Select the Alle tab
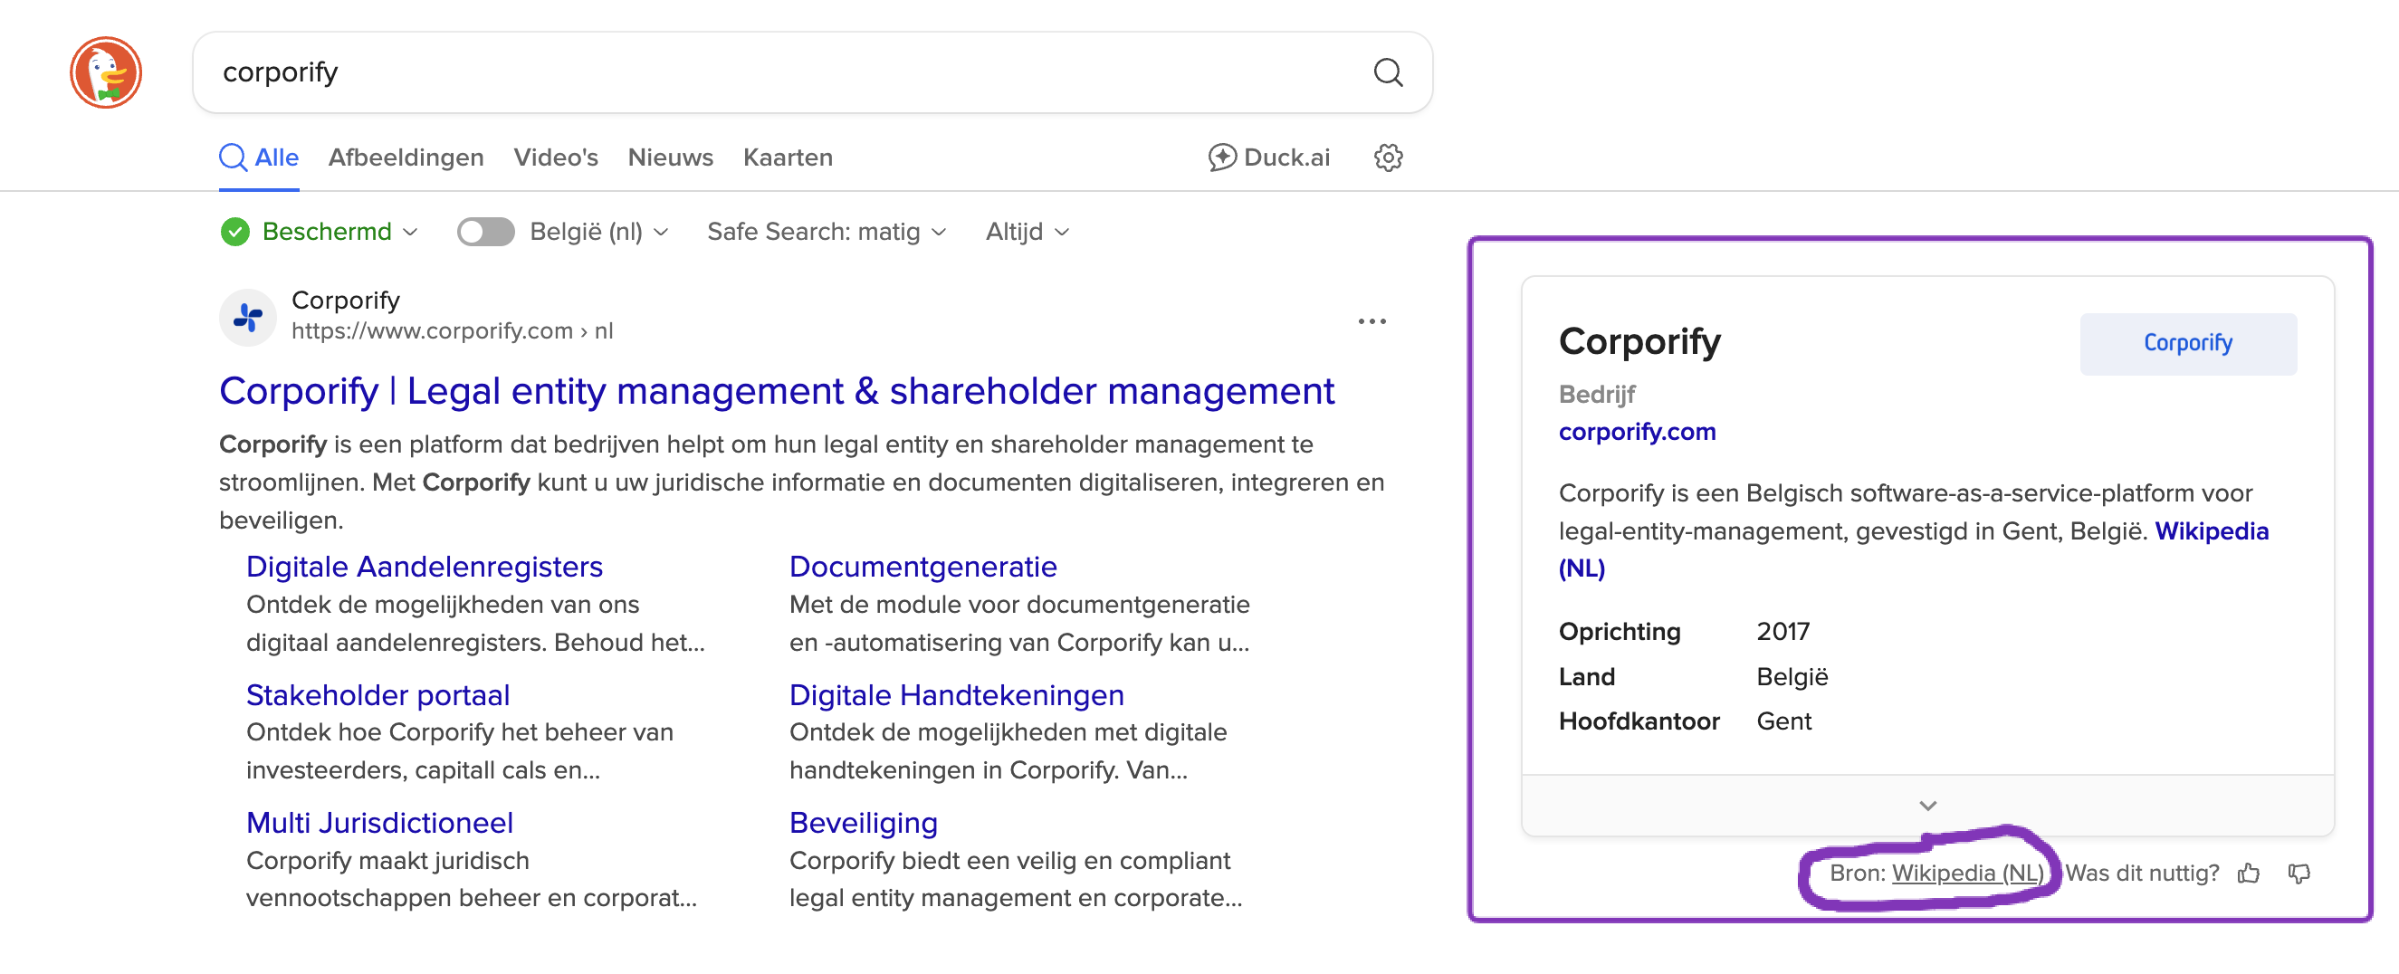This screenshot has height=974, width=2399. (x=259, y=158)
